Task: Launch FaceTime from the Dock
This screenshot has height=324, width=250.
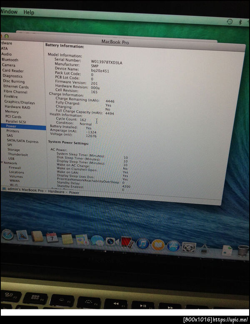Action: click(x=112, y=242)
